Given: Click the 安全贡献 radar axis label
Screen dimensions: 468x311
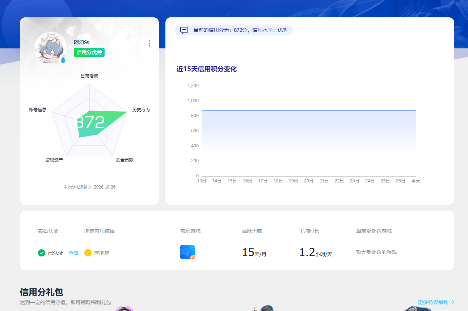Looking at the screenshot, I should point(125,160).
